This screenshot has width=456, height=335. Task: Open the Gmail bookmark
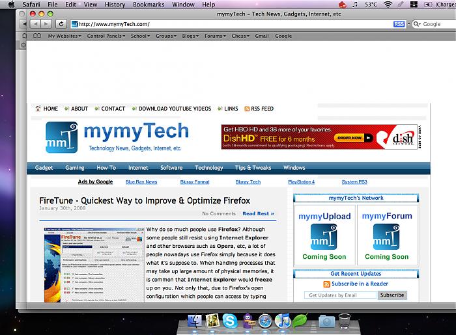[262, 36]
